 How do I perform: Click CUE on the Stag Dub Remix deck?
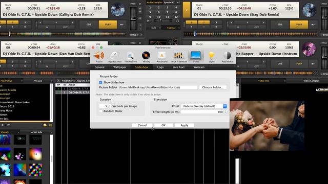280,25
